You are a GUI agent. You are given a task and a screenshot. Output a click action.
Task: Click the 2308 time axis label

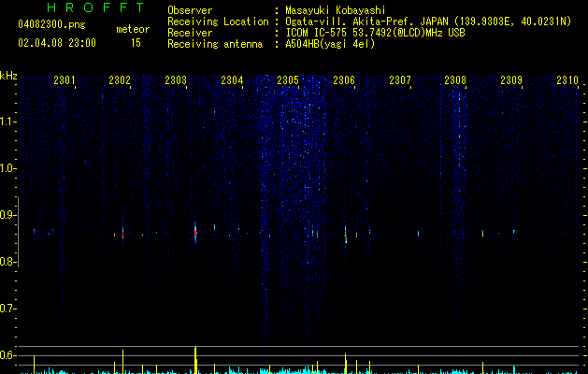click(455, 80)
